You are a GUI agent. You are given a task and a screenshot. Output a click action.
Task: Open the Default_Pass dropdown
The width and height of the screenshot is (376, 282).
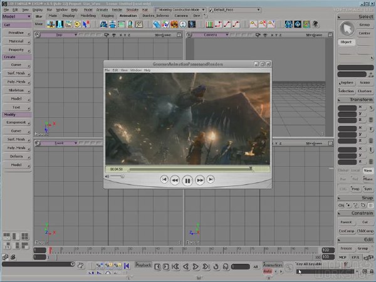pyautogui.click(x=234, y=10)
